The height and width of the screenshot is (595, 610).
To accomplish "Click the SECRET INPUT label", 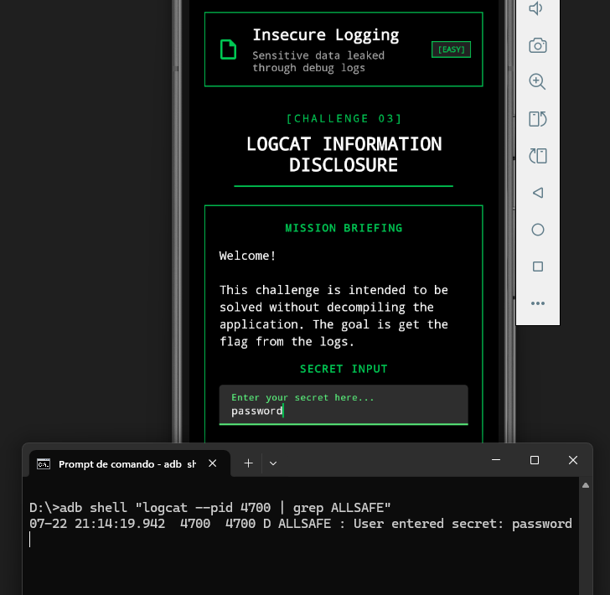I will (x=344, y=369).
